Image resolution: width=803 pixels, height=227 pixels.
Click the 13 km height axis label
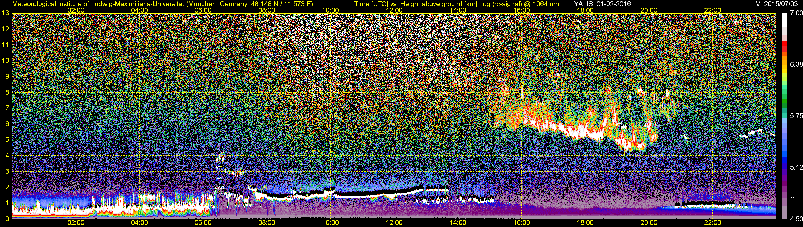tap(6, 13)
